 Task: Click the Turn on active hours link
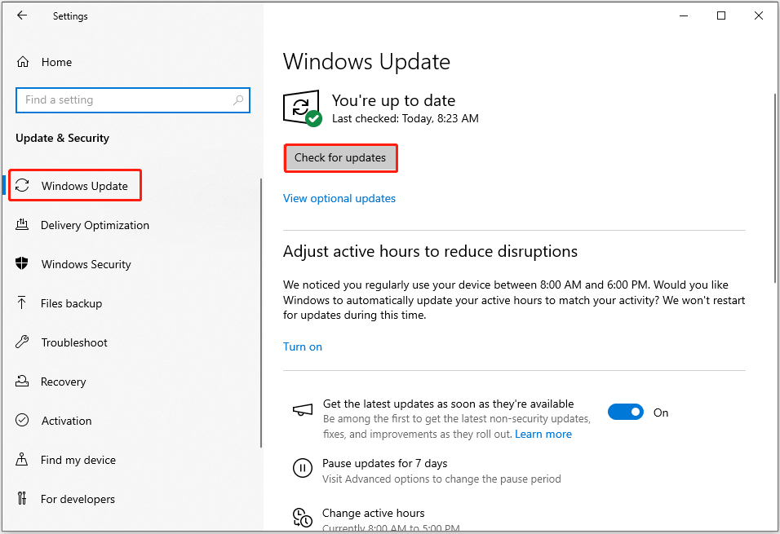303,346
